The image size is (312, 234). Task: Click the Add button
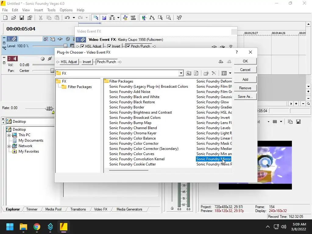click(x=245, y=80)
